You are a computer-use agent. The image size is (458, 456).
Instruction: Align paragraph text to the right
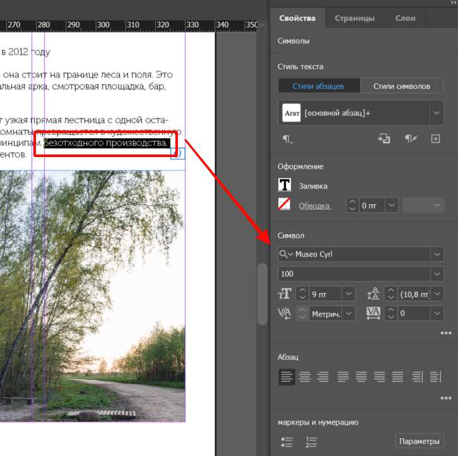pyautogui.click(x=323, y=377)
